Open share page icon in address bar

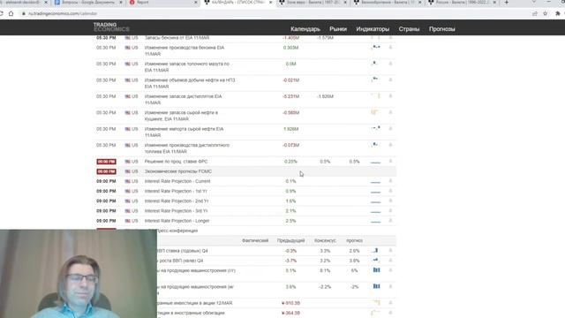(x=535, y=13)
